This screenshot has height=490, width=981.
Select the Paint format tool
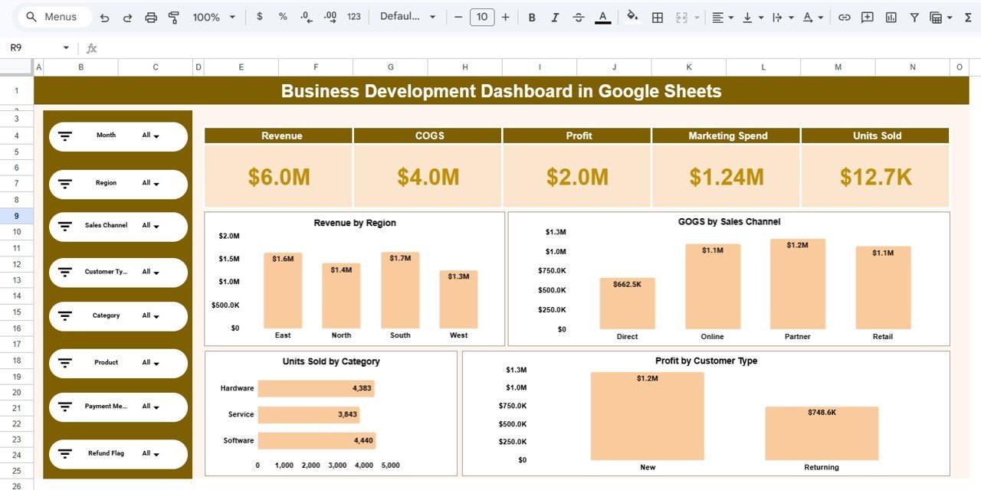(x=173, y=16)
